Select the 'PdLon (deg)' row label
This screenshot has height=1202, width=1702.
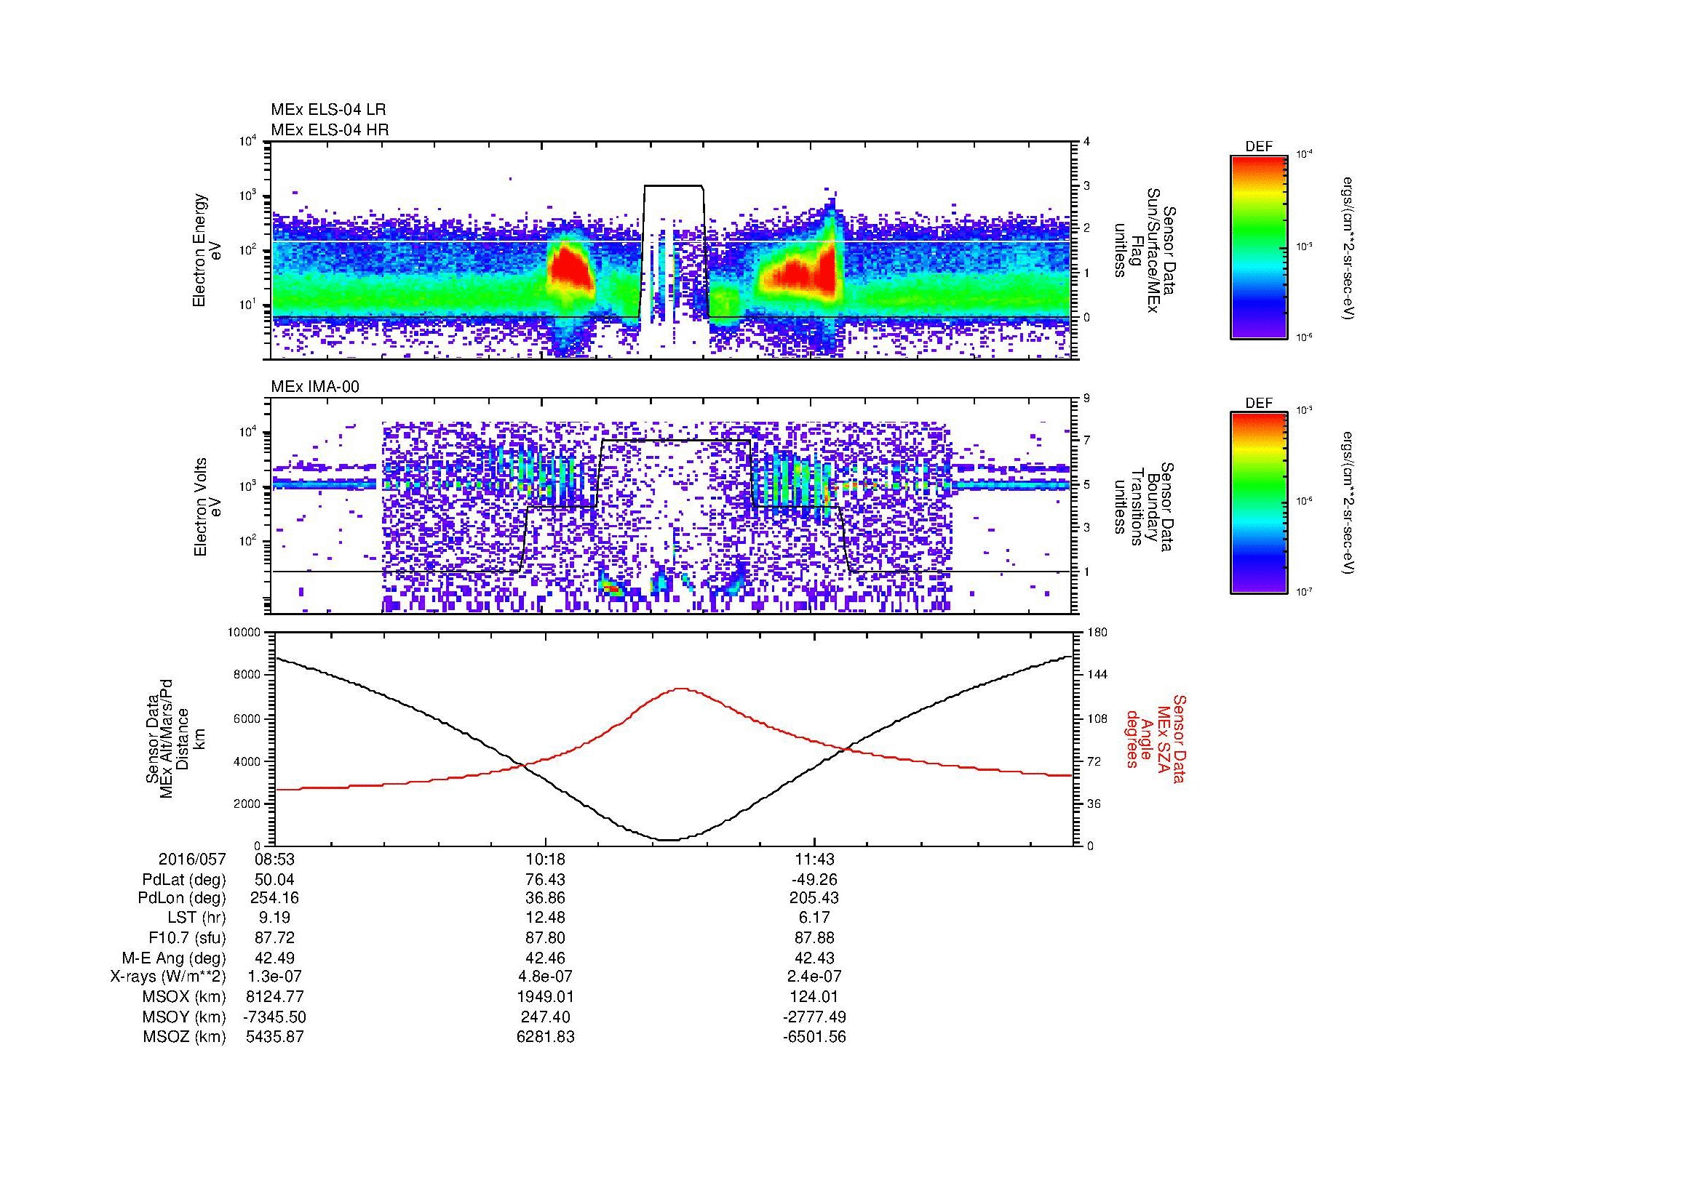click(183, 898)
